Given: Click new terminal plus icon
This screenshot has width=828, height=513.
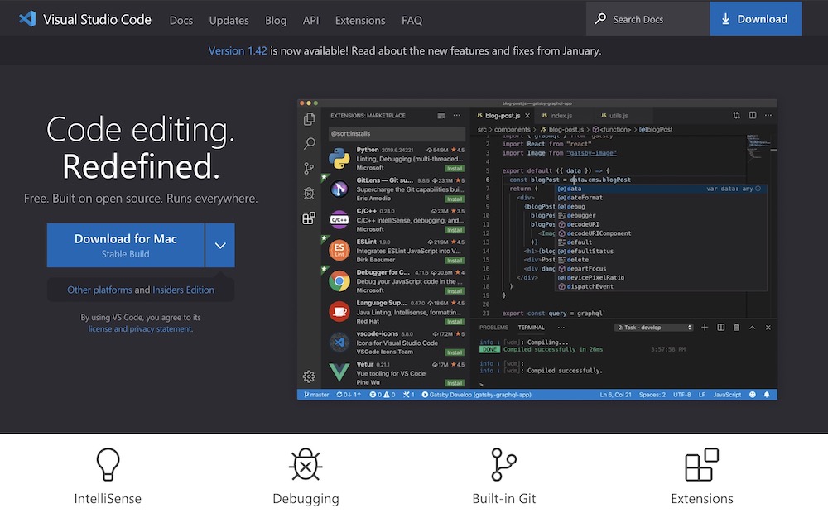Looking at the screenshot, I should pyautogui.click(x=705, y=327).
